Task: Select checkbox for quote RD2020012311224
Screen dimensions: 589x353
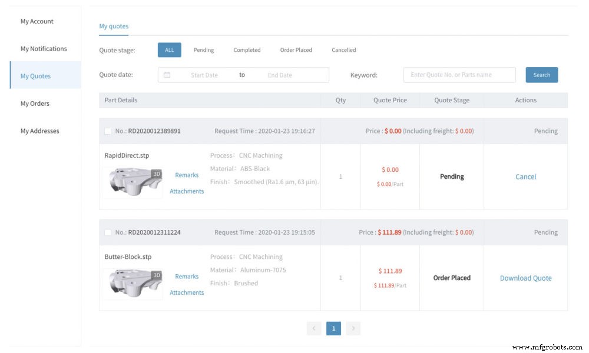Action: [107, 232]
